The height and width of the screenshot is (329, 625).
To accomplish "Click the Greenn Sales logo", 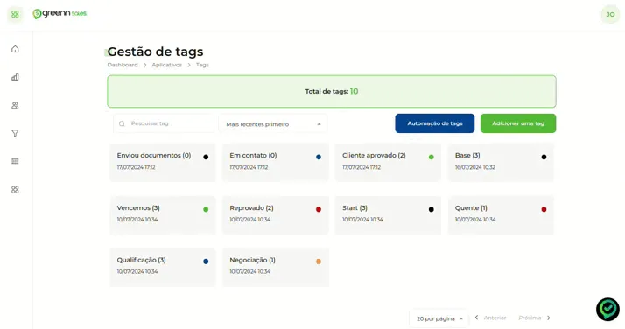I will click(x=60, y=14).
